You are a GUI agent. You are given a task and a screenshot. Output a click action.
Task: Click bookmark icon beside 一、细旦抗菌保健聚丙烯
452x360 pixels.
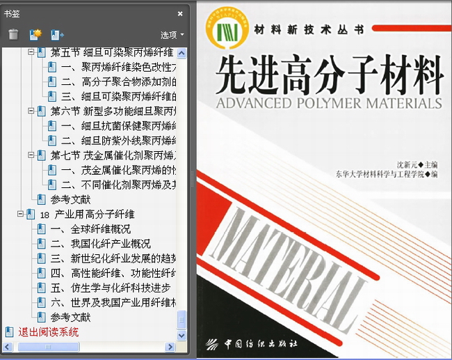pyautogui.click(x=52, y=126)
